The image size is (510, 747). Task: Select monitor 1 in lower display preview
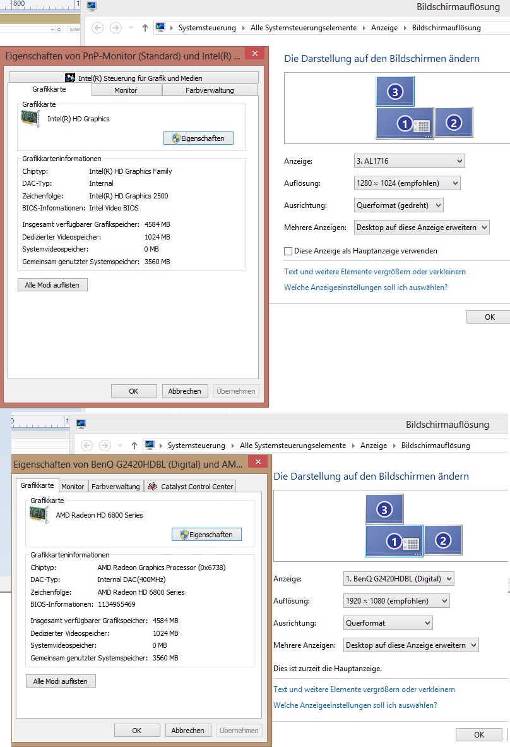[394, 541]
